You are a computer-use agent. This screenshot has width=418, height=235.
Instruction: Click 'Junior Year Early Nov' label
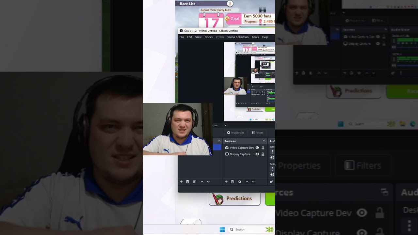[x=216, y=10]
